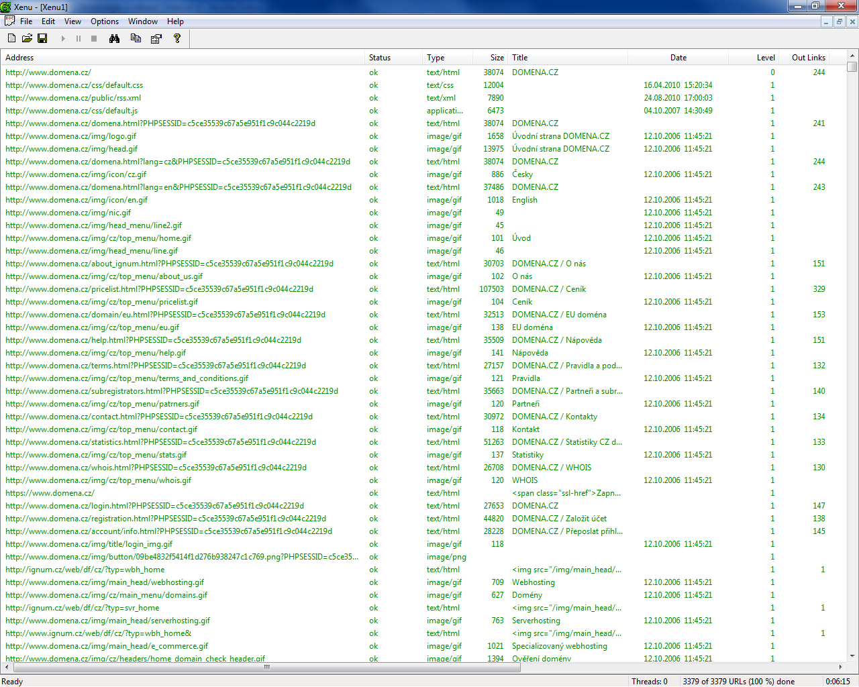The width and height of the screenshot is (859, 687).
Task: Click date 24.08.2010 17:00:03
Action: [x=678, y=98]
